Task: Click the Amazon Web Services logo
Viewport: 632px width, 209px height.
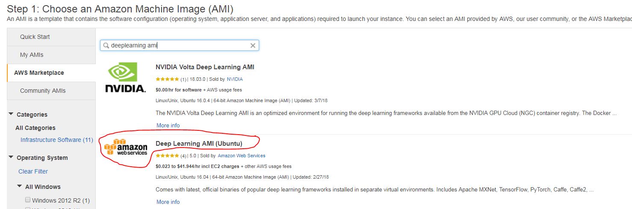Action: pos(126,147)
